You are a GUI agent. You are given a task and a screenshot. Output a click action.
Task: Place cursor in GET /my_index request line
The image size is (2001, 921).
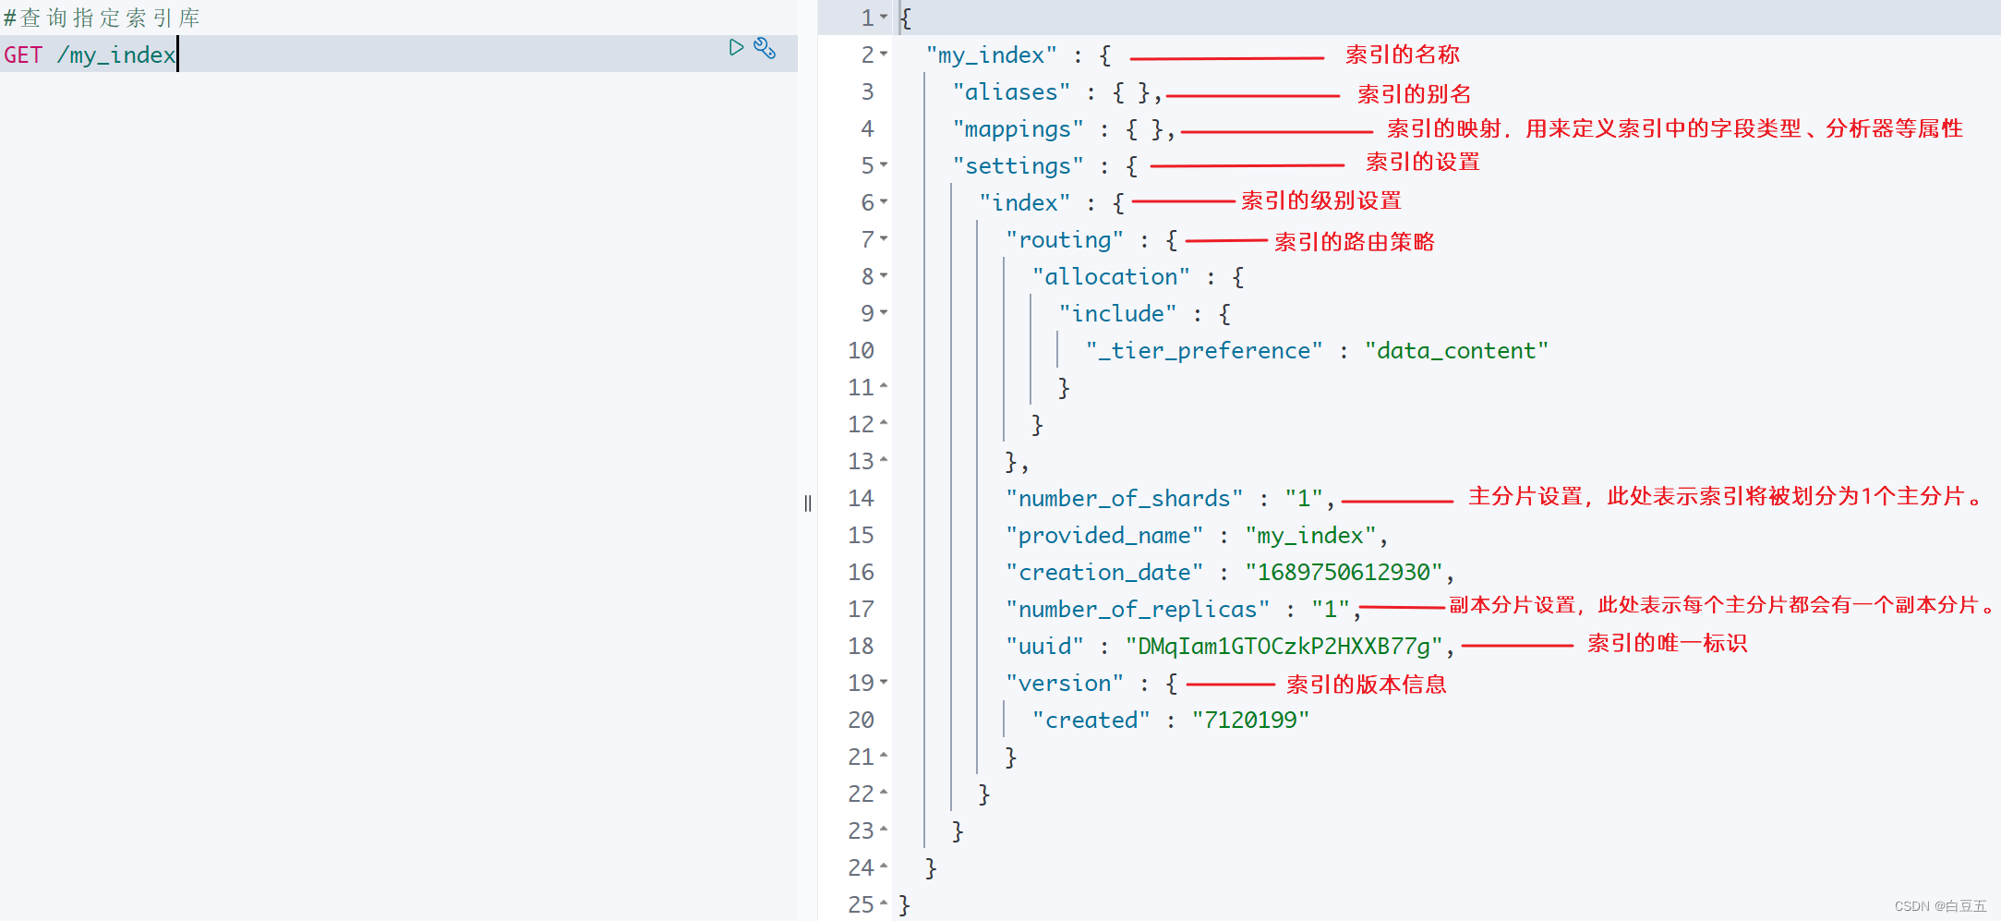[399, 55]
